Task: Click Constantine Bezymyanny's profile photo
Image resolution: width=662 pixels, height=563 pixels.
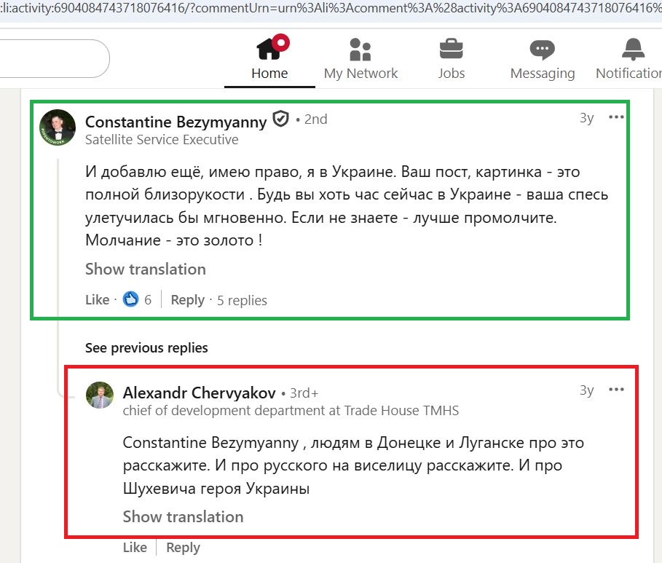Action: pyautogui.click(x=58, y=127)
